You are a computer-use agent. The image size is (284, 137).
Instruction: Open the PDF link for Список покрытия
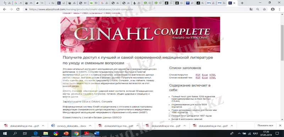pyautogui.click(x=198, y=75)
